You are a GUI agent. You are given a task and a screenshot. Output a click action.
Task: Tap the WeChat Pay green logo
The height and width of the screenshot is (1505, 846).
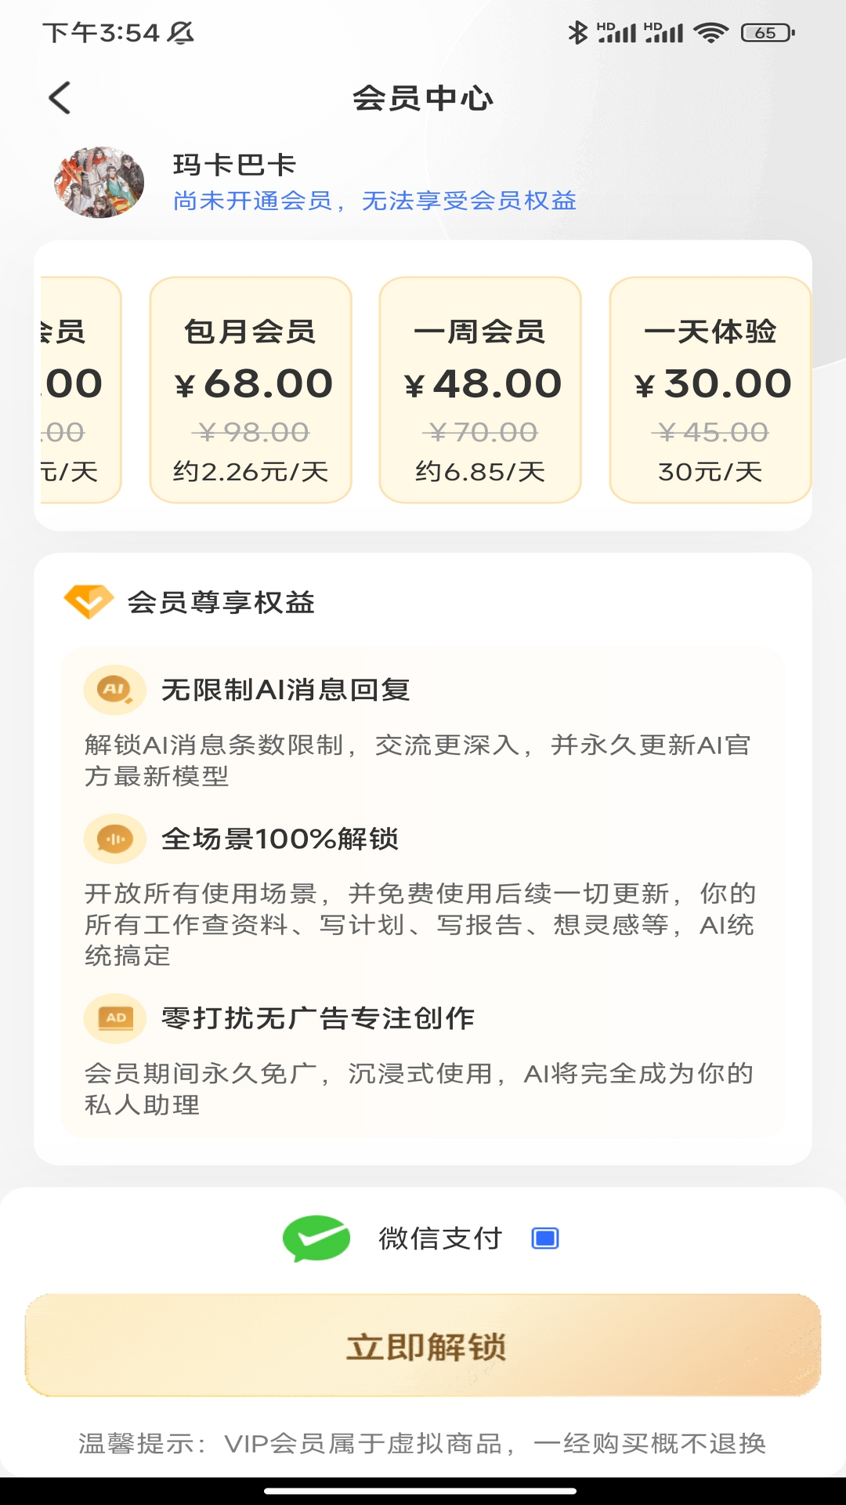pyautogui.click(x=316, y=1238)
